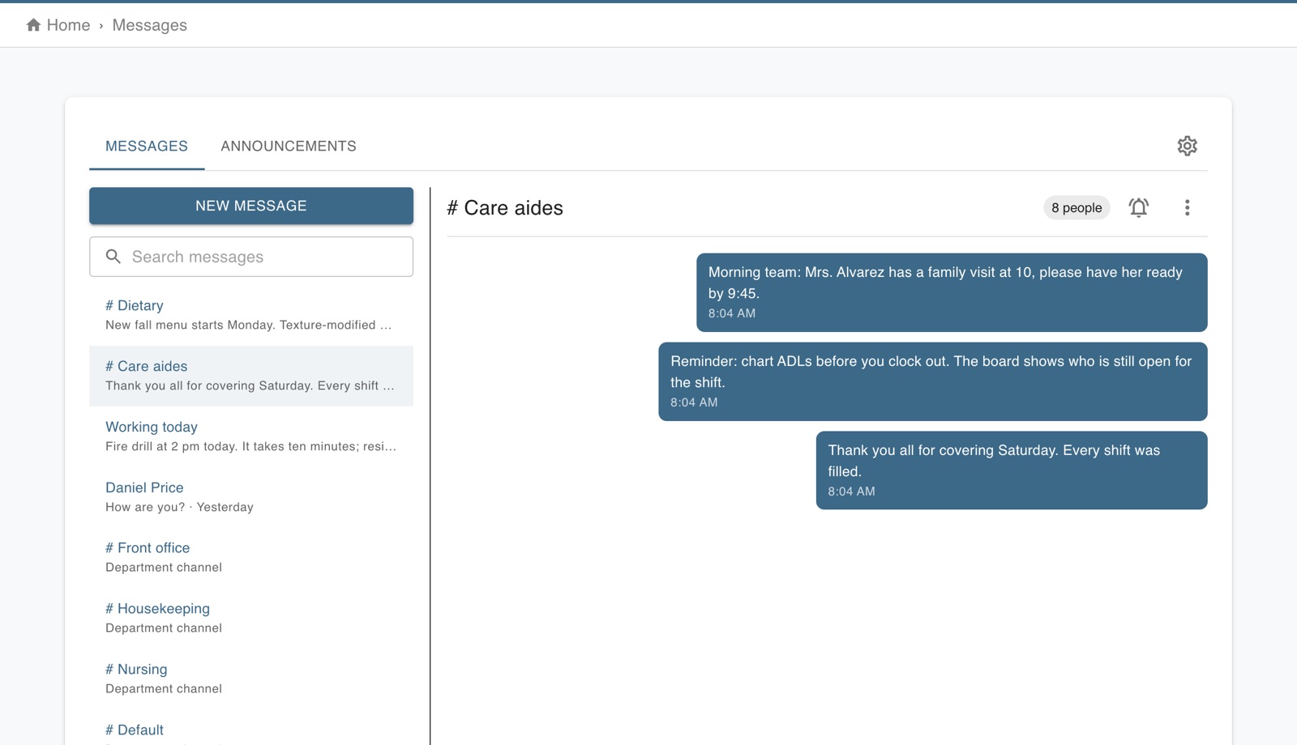Click the Home house icon in breadcrumb
This screenshot has width=1297, height=745.
point(33,25)
